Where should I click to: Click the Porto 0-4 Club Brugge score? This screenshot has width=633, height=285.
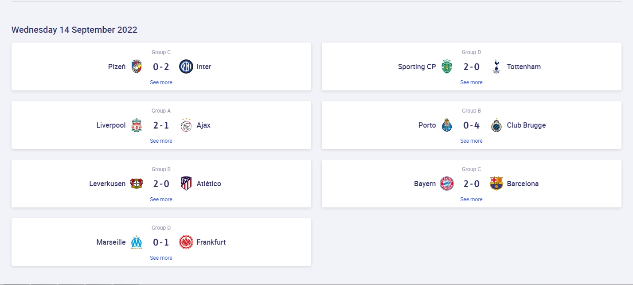click(x=472, y=125)
